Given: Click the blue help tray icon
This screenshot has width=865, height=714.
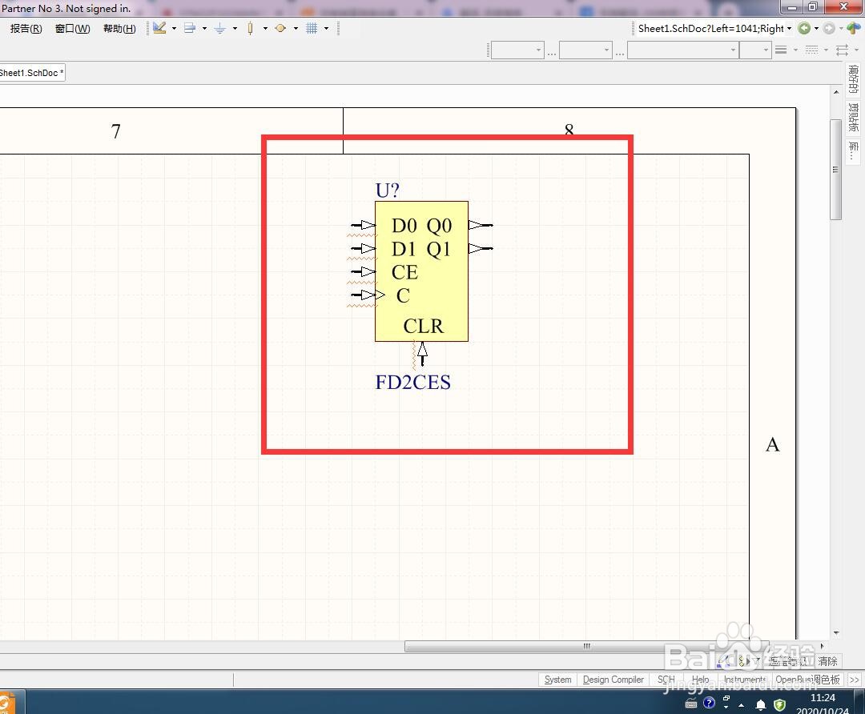Looking at the screenshot, I should click(709, 703).
